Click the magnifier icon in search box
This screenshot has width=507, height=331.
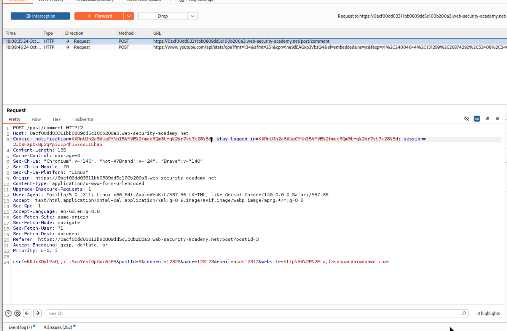click(464, 313)
